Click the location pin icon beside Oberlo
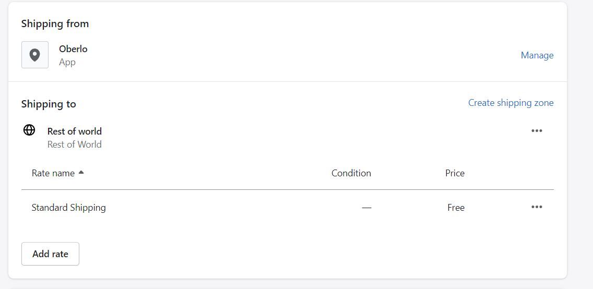 [x=34, y=55]
